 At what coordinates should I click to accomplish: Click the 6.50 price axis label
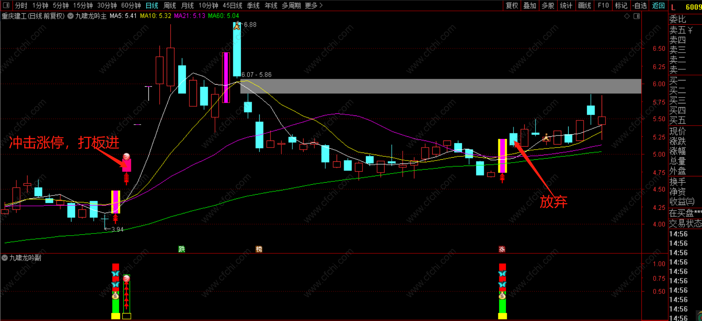[659, 48]
